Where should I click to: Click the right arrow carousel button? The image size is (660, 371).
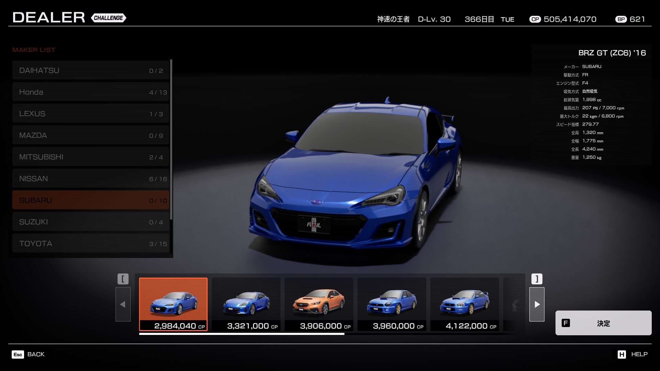click(x=537, y=304)
